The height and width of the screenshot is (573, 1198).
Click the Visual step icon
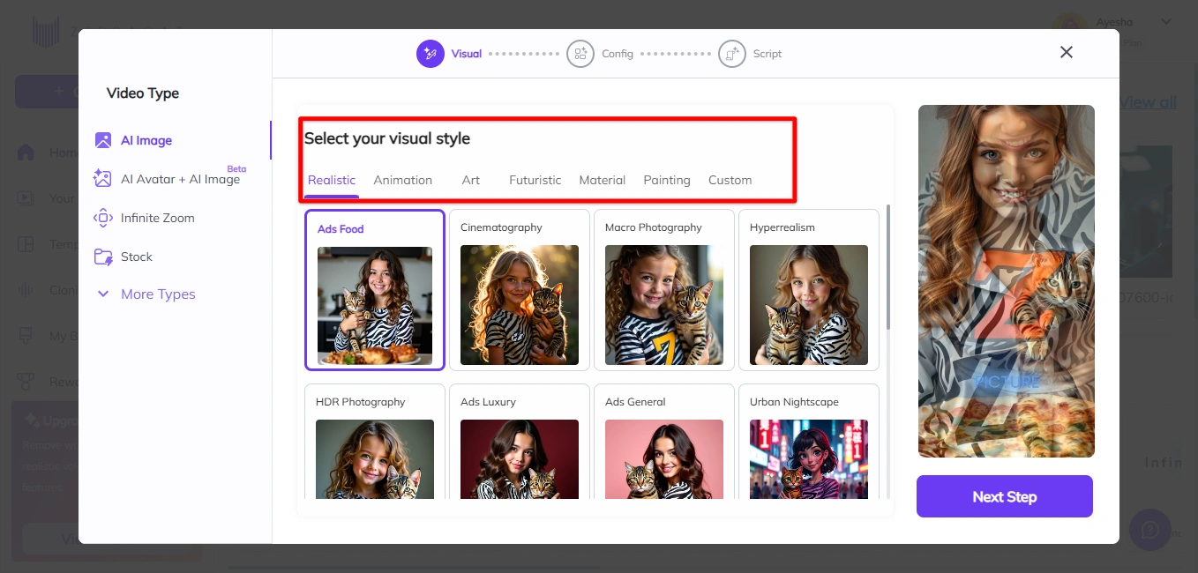(x=431, y=54)
